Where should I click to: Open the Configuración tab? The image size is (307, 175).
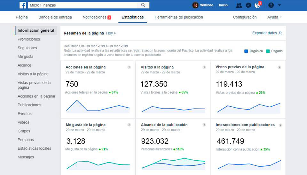[245, 17]
